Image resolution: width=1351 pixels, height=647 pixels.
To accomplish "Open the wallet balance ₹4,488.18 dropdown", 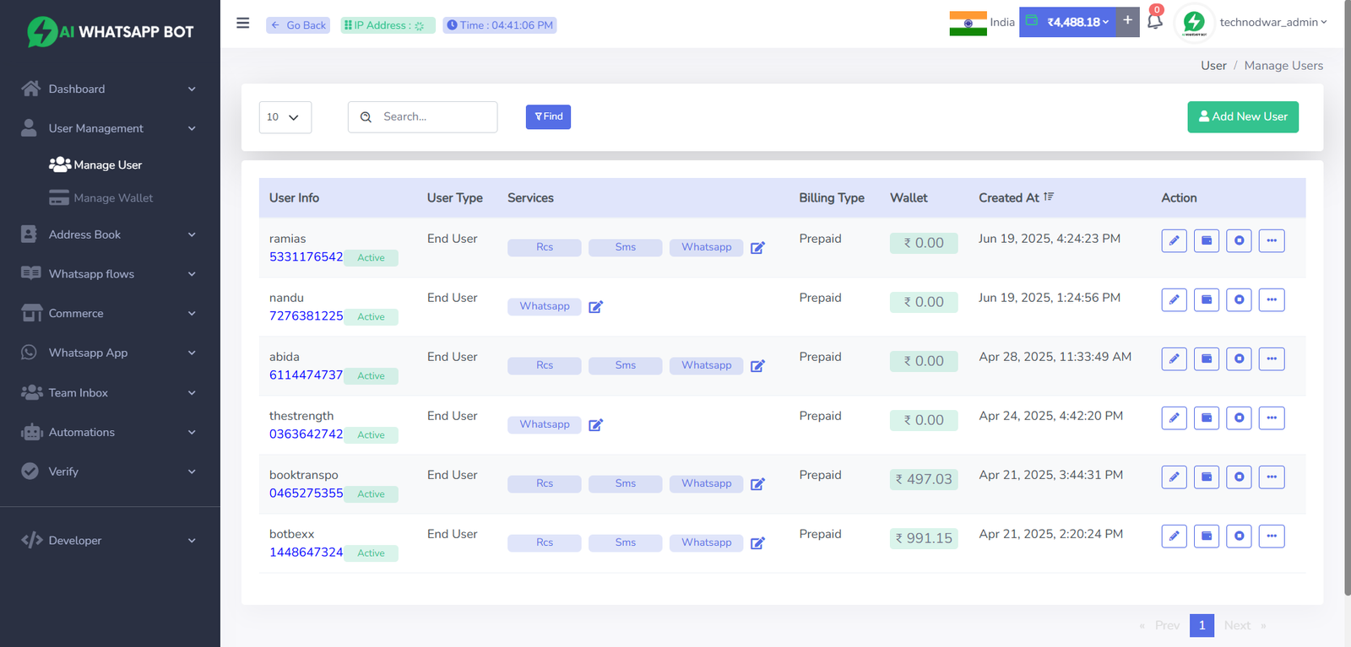I will click(x=1067, y=22).
